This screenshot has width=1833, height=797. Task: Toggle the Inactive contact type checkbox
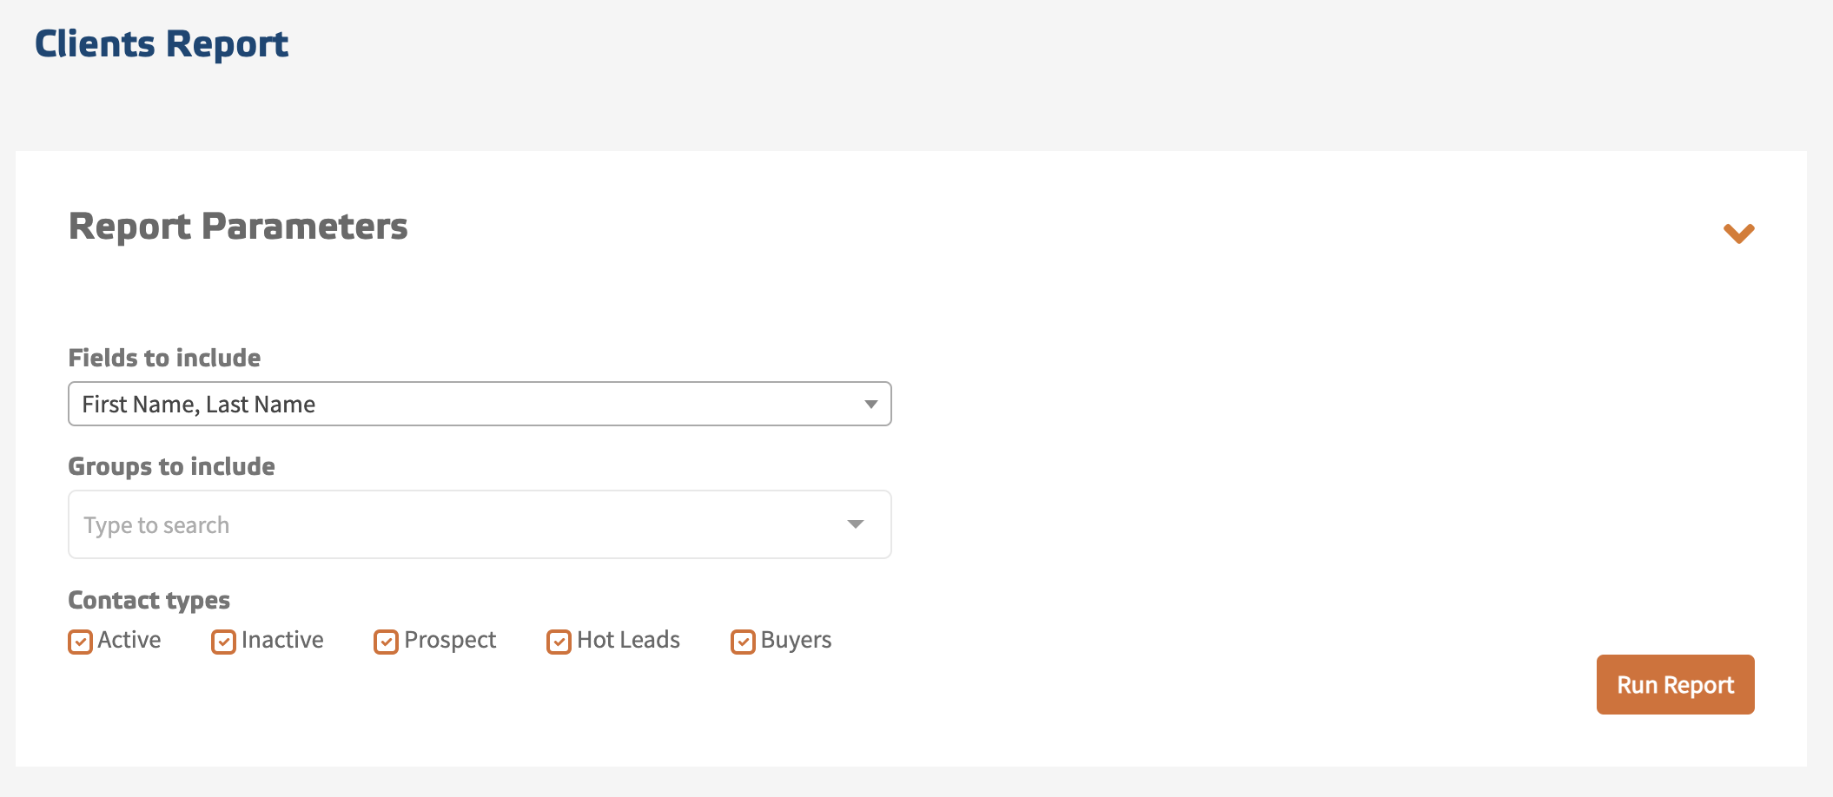(x=223, y=642)
